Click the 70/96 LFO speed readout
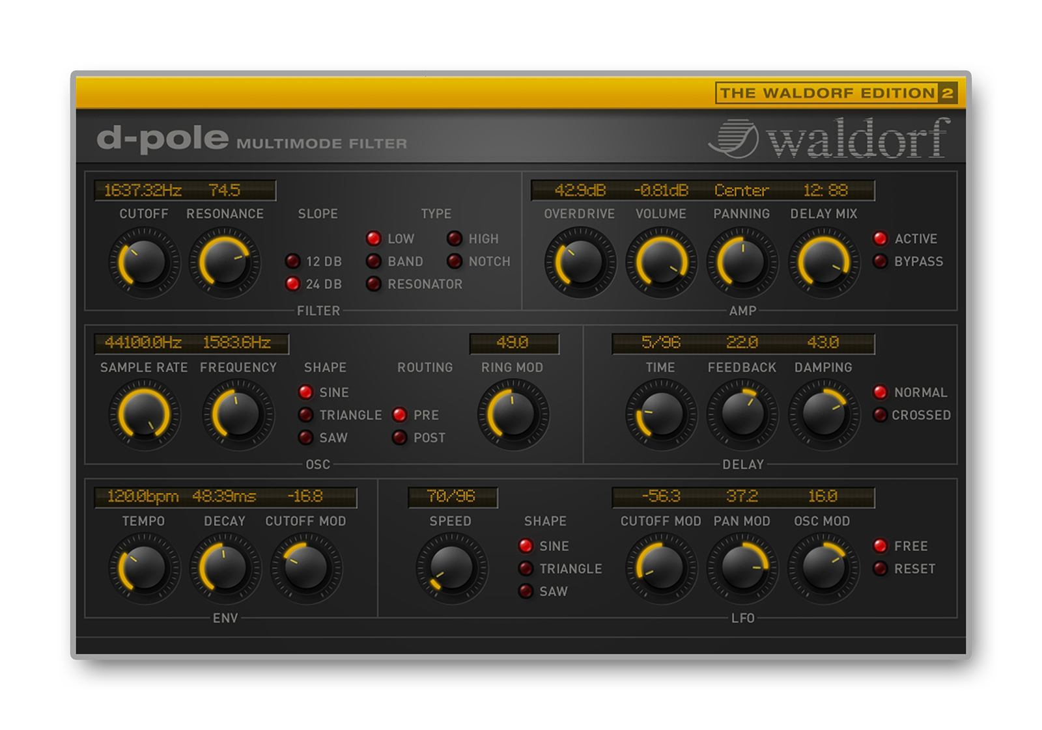This screenshot has width=1042, height=730. pos(451,496)
